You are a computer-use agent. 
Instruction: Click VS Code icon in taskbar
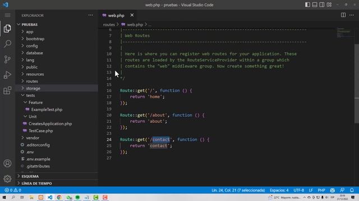click(50, 197)
